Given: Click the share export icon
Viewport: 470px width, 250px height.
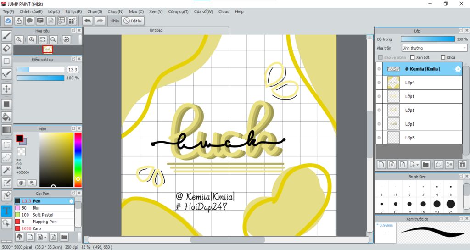Looking at the screenshot, I should 19,21.
